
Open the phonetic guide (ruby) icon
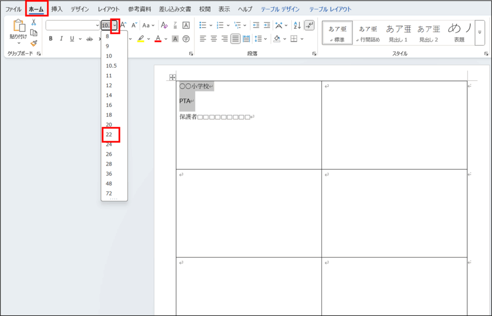click(x=175, y=25)
